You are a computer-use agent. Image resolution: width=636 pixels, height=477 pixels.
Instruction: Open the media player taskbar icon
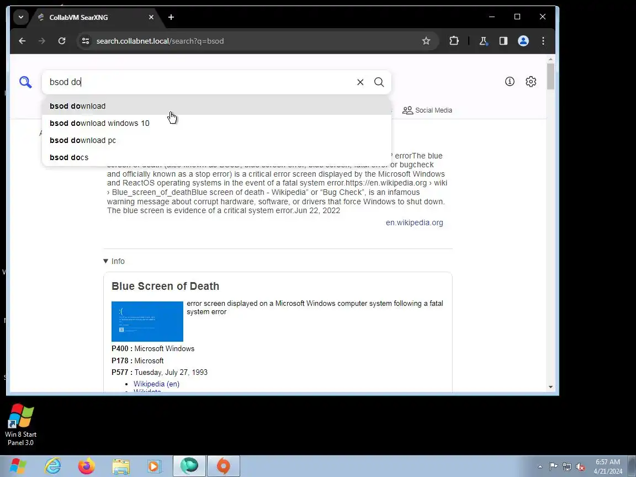tap(154, 467)
